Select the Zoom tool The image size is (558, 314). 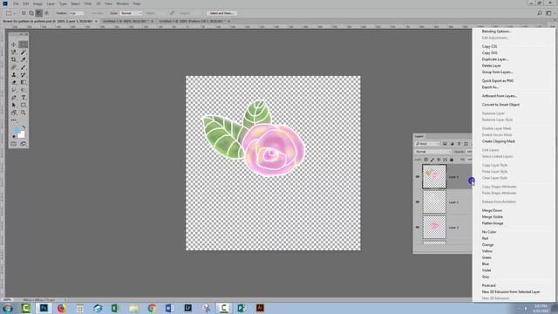[24, 113]
